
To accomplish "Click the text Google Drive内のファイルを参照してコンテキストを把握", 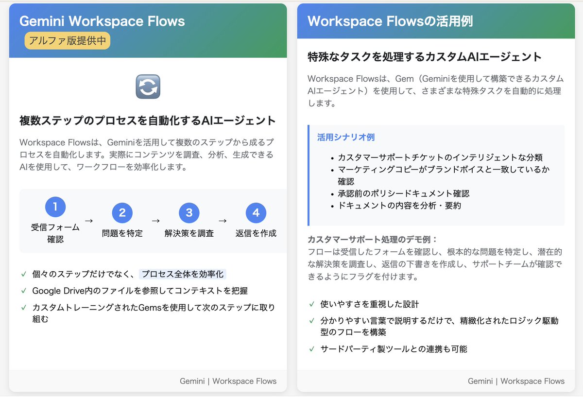I will 140,291.
